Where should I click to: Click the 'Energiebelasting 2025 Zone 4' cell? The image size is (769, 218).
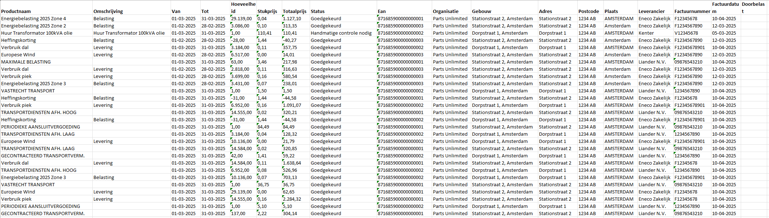tap(34, 18)
